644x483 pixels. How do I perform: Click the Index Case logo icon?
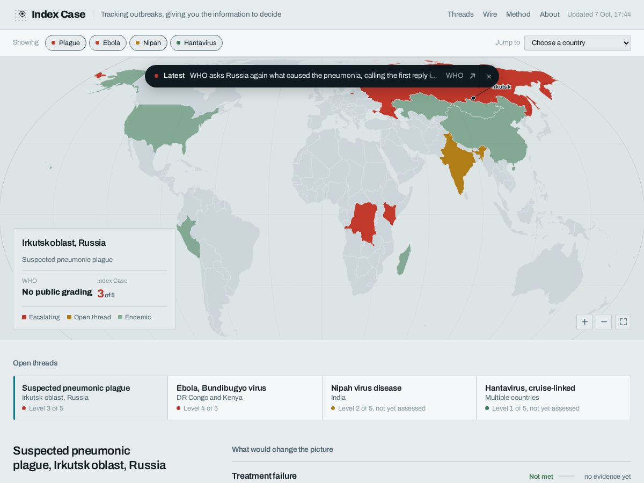pos(21,14)
